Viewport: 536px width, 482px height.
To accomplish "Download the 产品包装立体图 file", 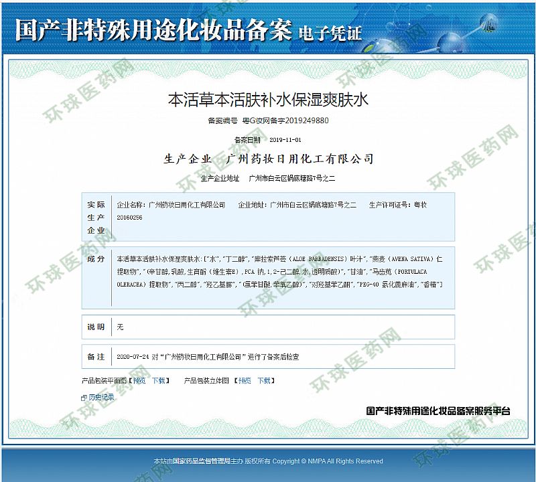I will 265,380.
